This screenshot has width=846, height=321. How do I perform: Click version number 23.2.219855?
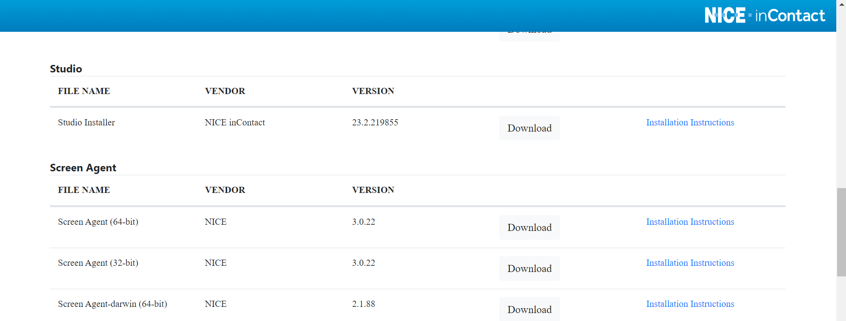click(375, 122)
